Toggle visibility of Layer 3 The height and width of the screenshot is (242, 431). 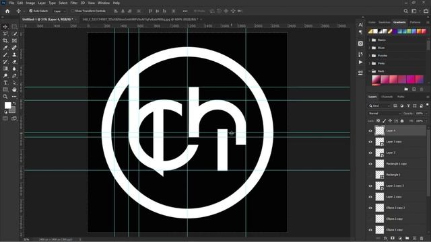(x=370, y=153)
